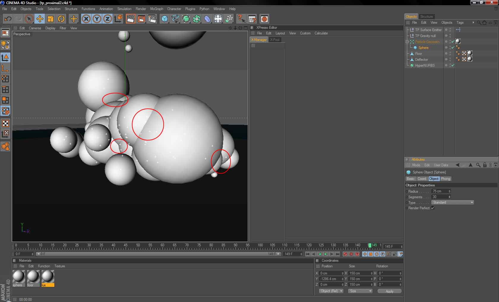Add a Cube primitive object
The image size is (499, 302).
click(x=164, y=19)
